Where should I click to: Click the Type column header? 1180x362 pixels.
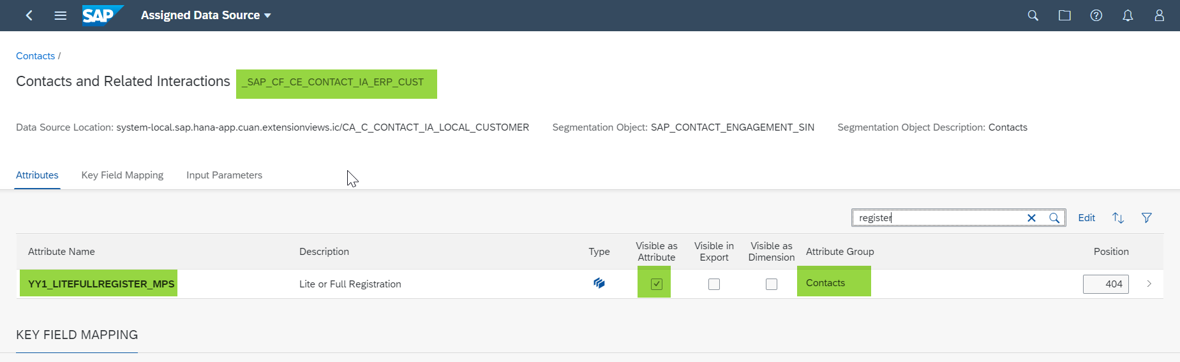click(x=599, y=252)
